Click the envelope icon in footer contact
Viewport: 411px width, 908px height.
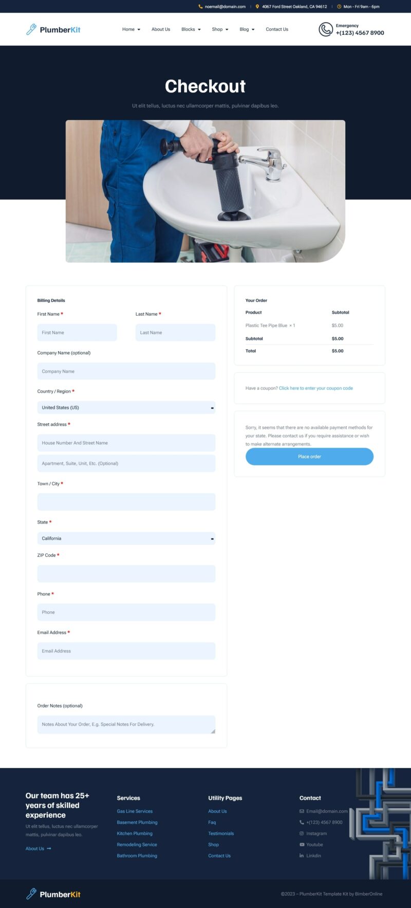302,812
